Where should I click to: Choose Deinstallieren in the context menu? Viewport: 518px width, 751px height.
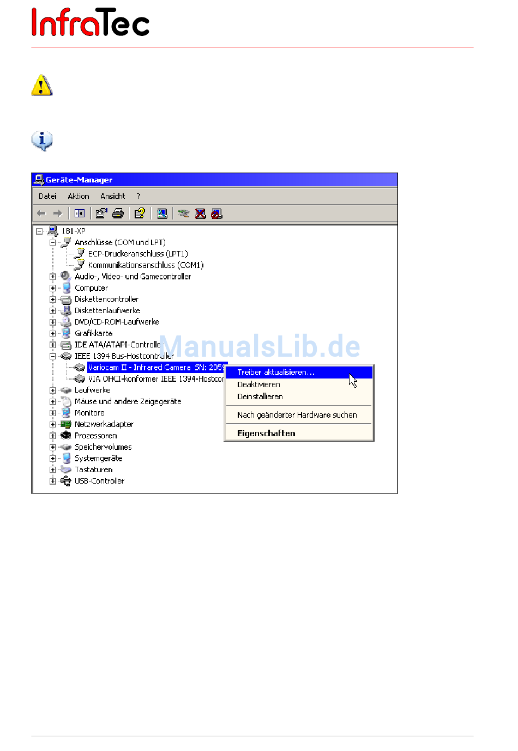pyautogui.click(x=299, y=396)
